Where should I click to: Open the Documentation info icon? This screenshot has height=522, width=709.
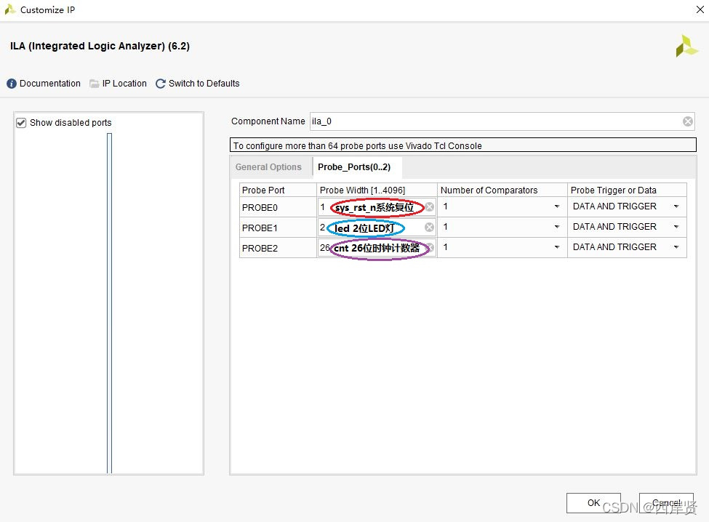12,84
